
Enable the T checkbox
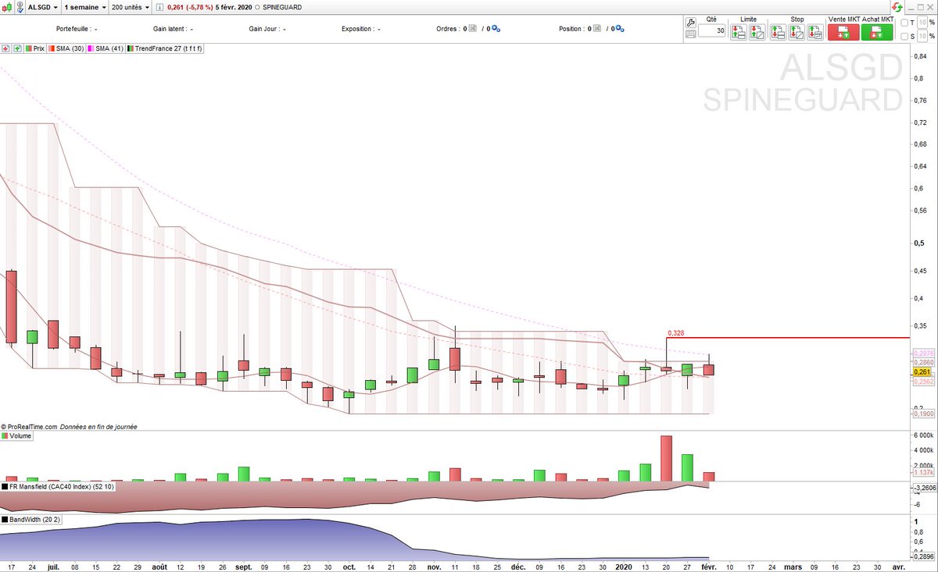pos(904,23)
